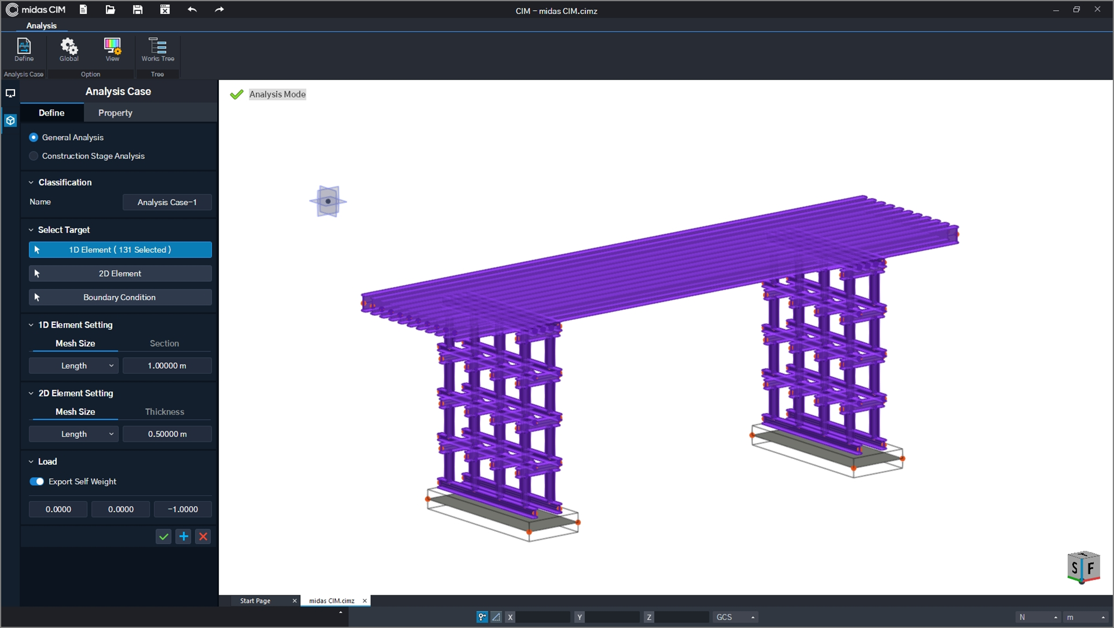1114x628 pixels.
Task: Click the Y coordinate input field
Action: [612, 617]
